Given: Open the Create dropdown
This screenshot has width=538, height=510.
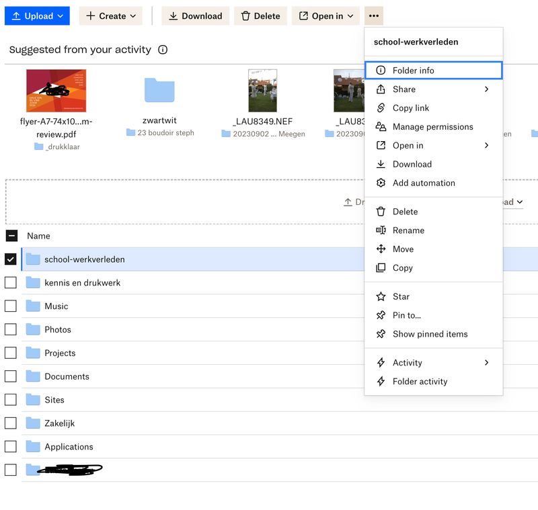Looking at the screenshot, I should pos(110,15).
